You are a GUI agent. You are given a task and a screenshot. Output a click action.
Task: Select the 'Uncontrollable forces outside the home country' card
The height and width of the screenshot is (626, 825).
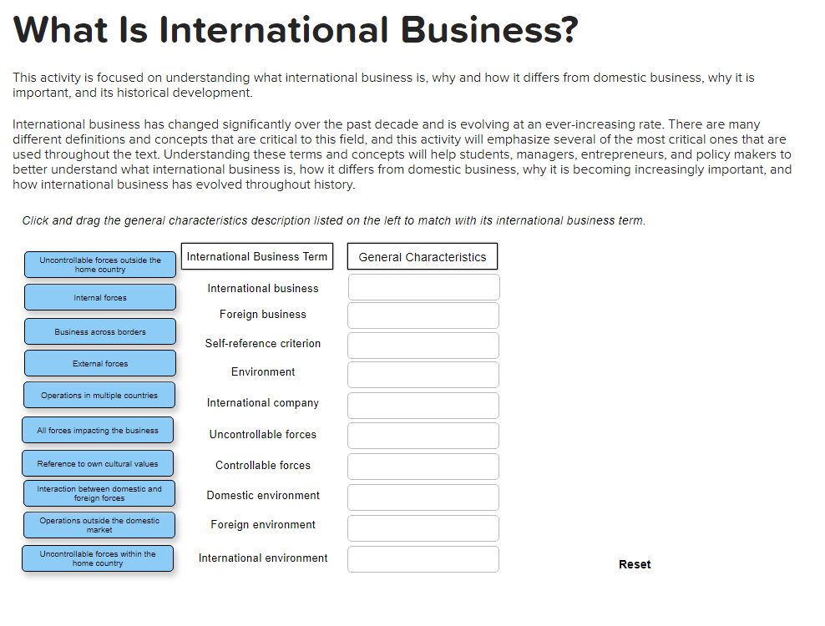[99, 265]
